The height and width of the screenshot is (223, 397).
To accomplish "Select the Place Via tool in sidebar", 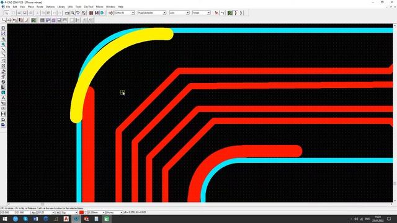I will point(3,44).
